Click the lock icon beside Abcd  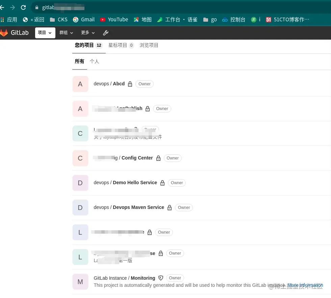tap(130, 84)
